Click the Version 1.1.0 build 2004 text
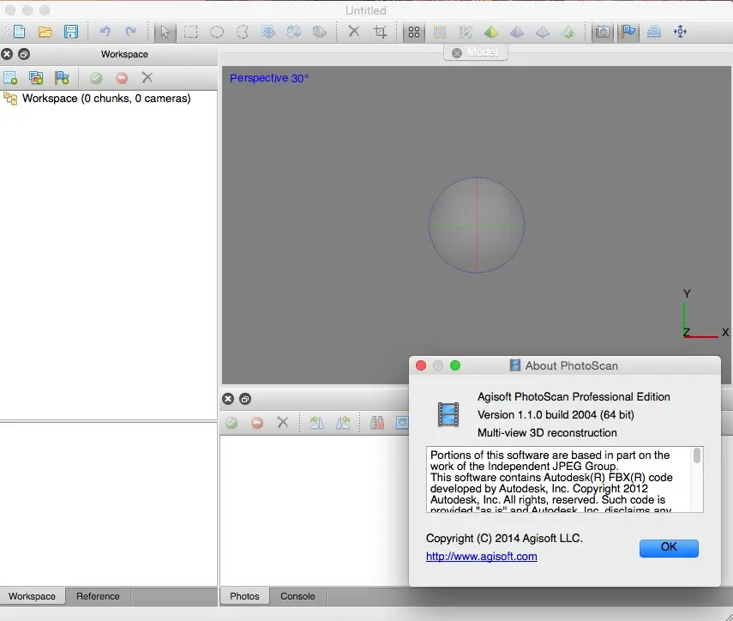 pos(556,415)
